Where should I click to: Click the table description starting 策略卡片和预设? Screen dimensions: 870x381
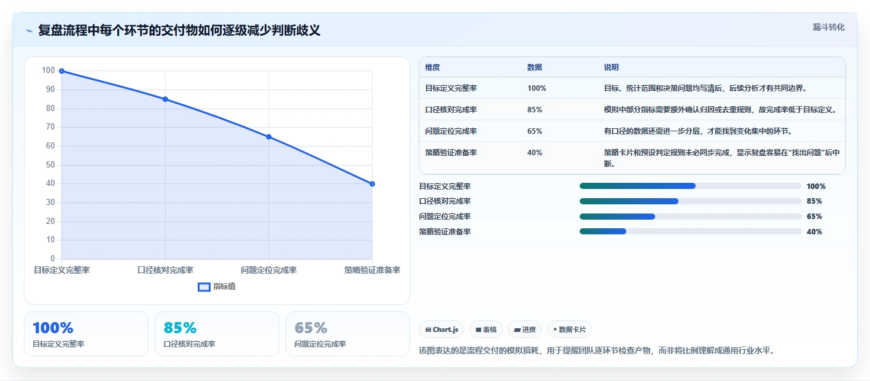pos(722,158)
